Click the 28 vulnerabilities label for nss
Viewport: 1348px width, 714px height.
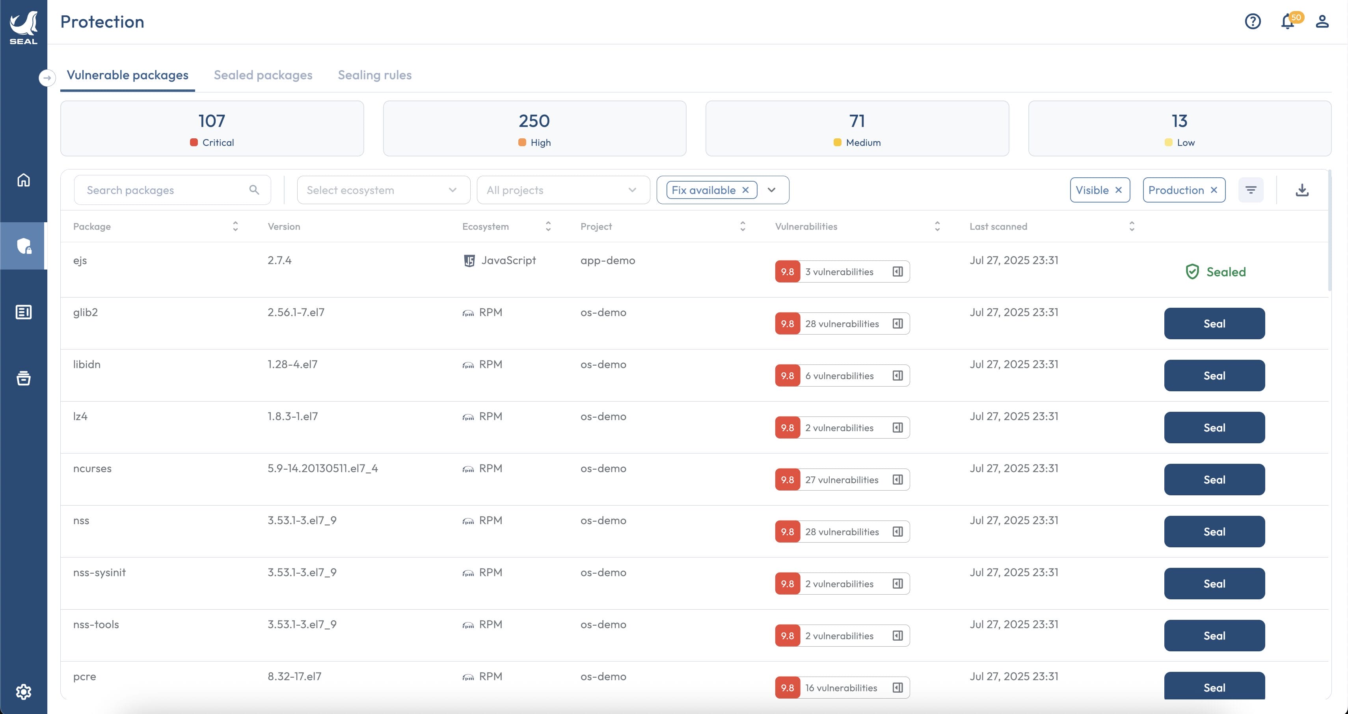[842, 532]
